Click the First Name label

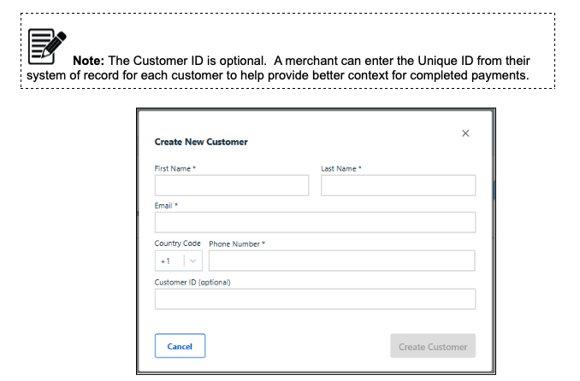tap(175, 168)
